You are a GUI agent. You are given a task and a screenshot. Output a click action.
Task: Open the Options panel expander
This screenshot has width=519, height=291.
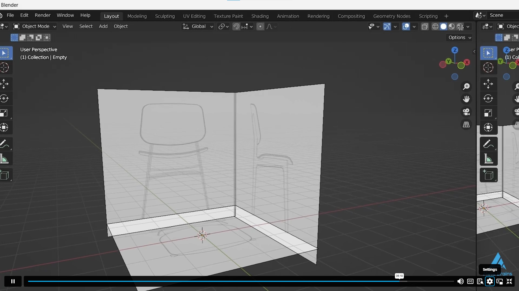tap(460, 37)
